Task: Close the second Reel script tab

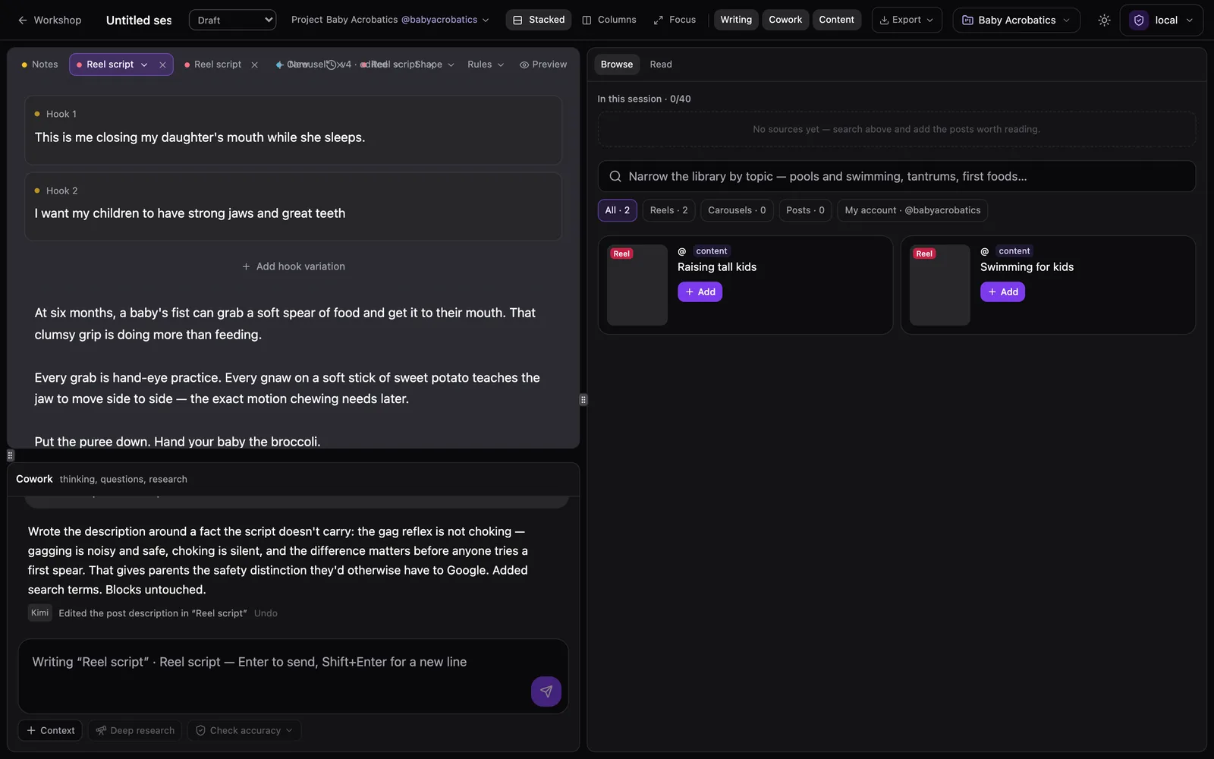Action: [254, 65]
